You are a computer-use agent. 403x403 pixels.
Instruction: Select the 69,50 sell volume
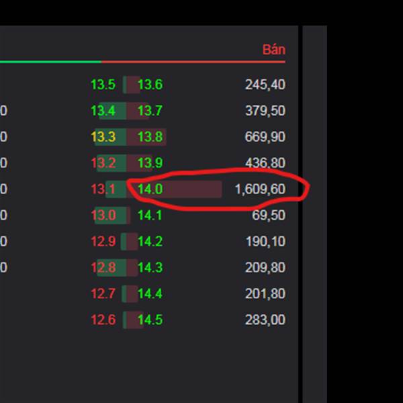[x=269, y=215]
